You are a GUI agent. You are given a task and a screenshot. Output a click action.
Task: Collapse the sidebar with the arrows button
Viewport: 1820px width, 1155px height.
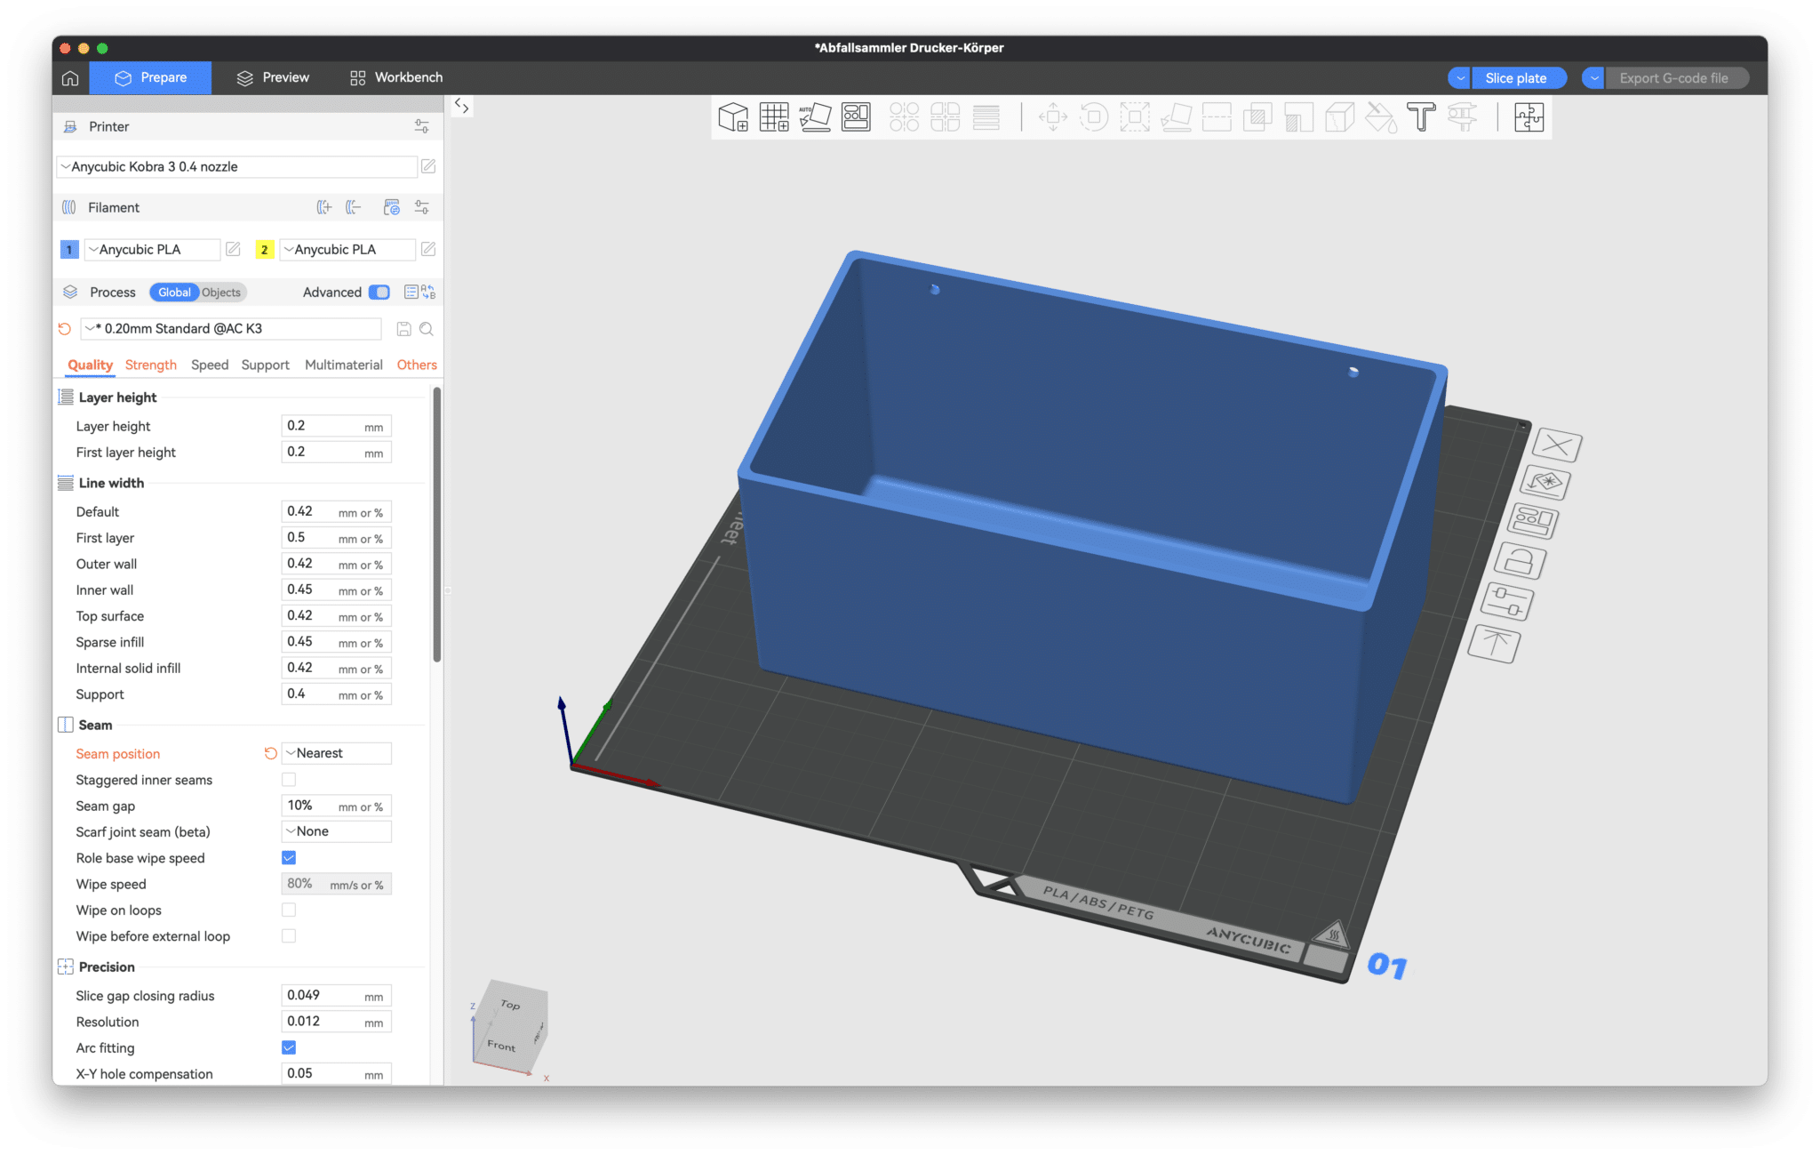pyautogui.click(x=461, y=106)
